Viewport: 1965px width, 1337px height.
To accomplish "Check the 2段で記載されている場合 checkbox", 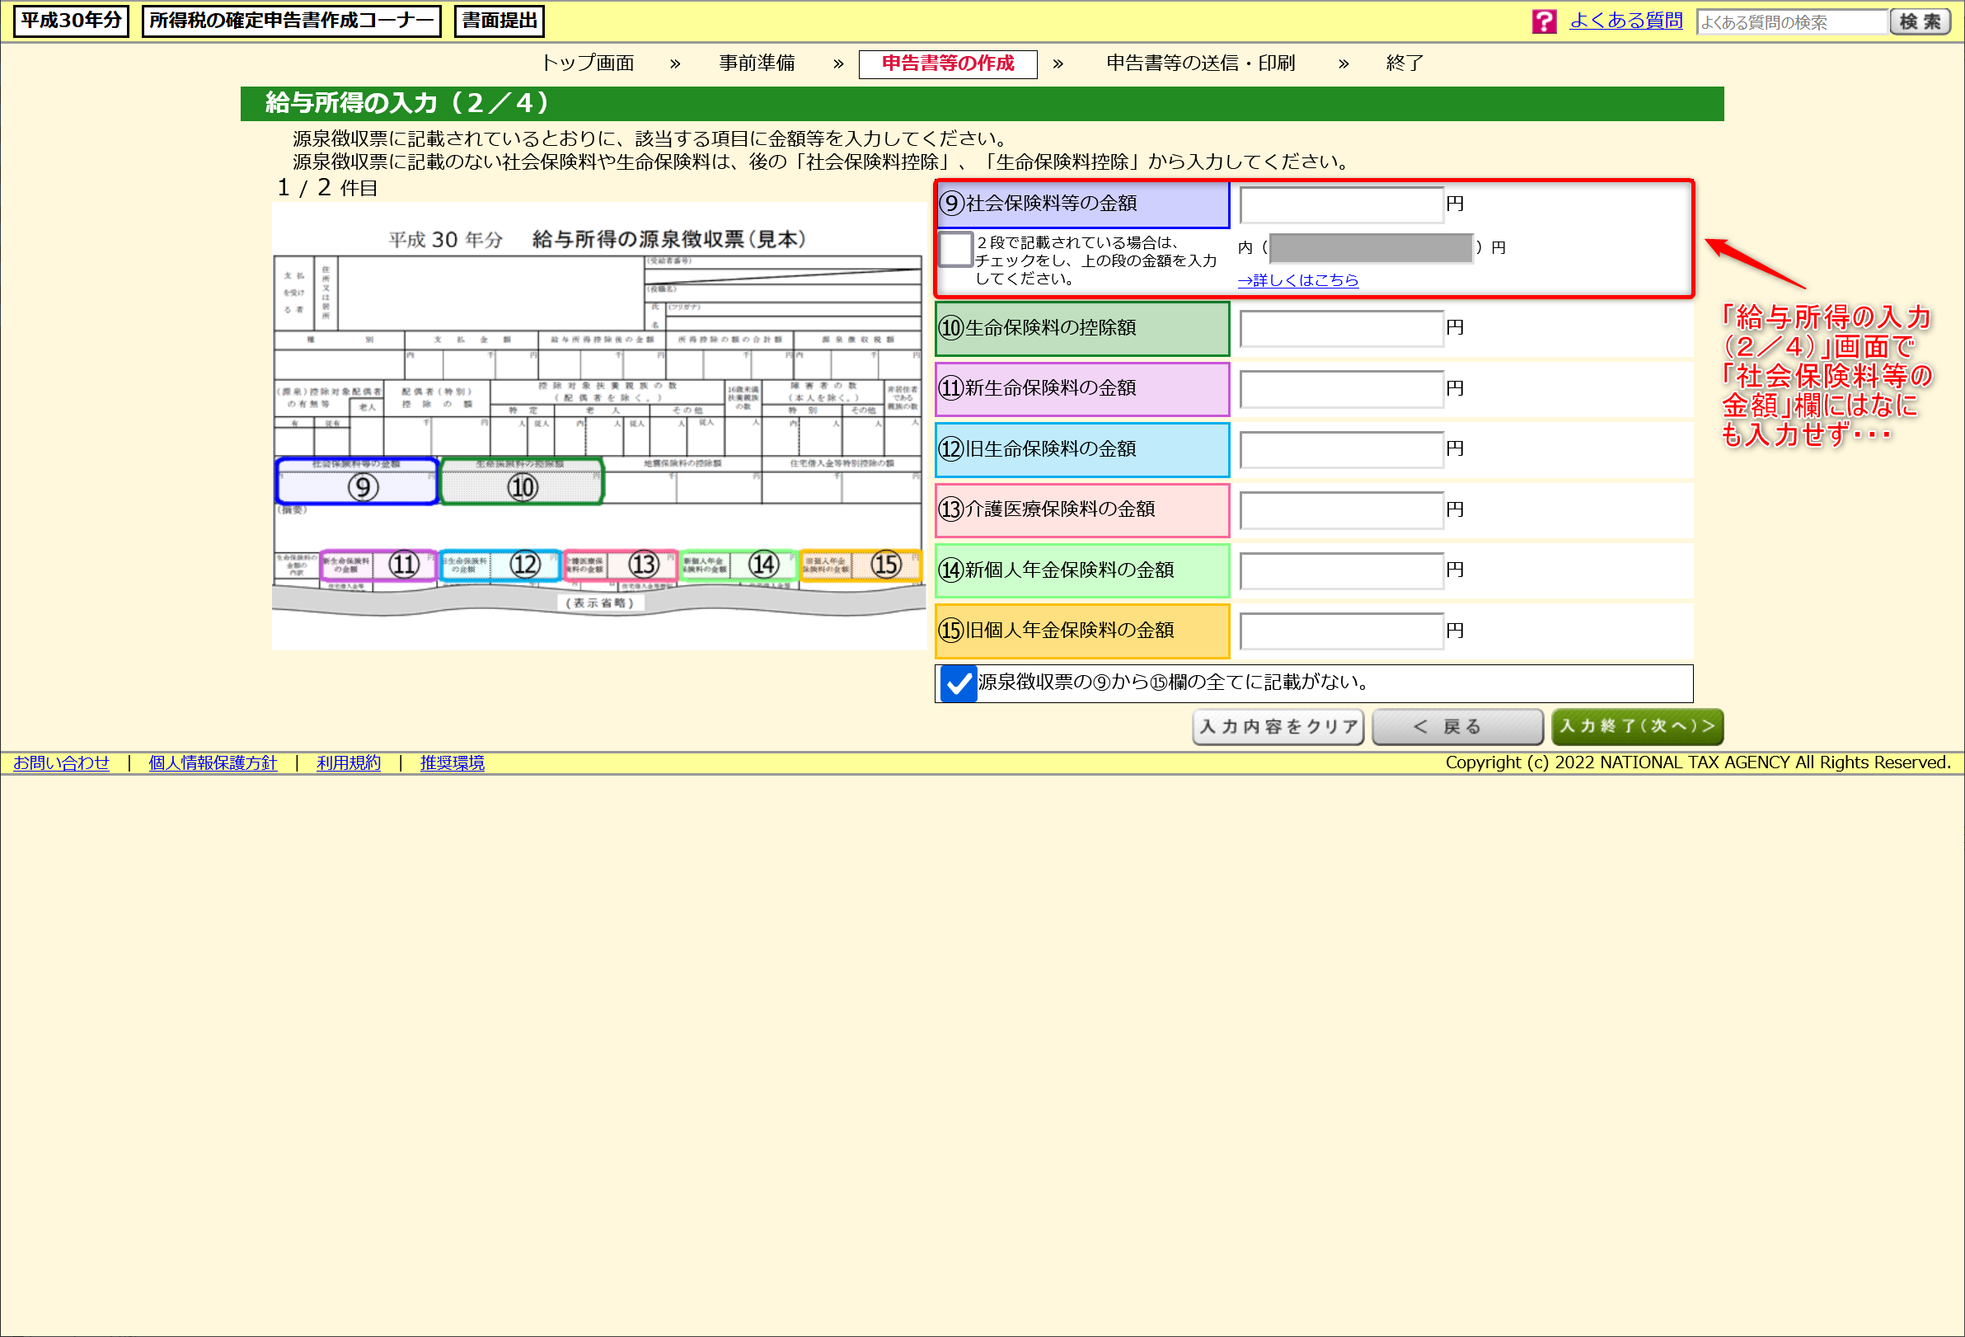I will [955, 249].
